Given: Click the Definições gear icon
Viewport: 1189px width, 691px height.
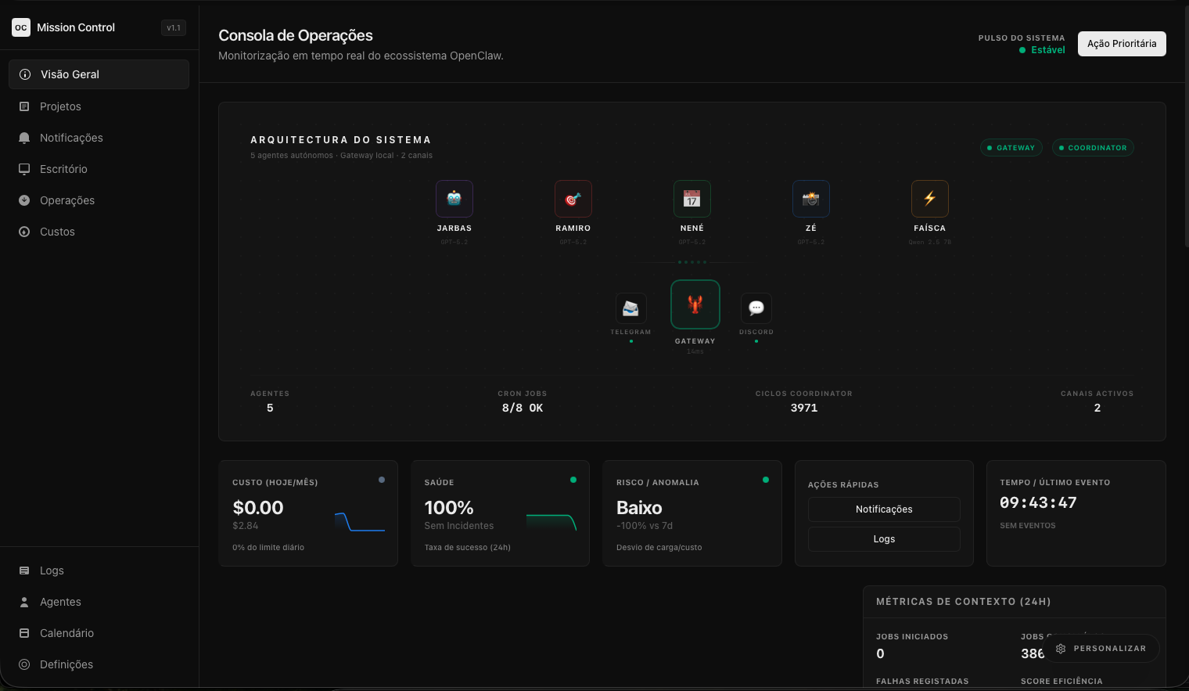Looking at the screenshot, I should pyautogui.click(x=24, y=664).
